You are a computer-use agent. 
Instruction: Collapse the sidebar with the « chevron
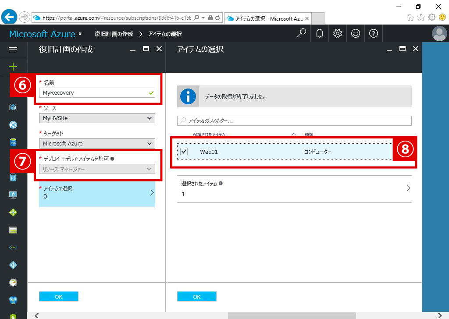(80, 33)
